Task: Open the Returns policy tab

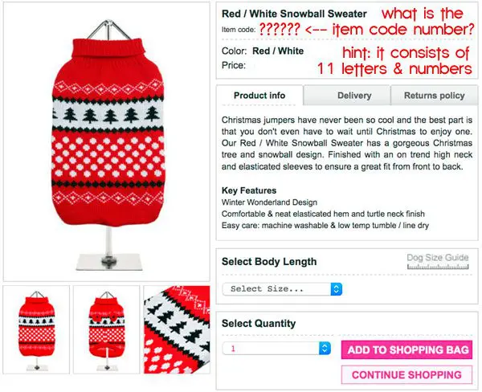Action: tap(434, 96)
